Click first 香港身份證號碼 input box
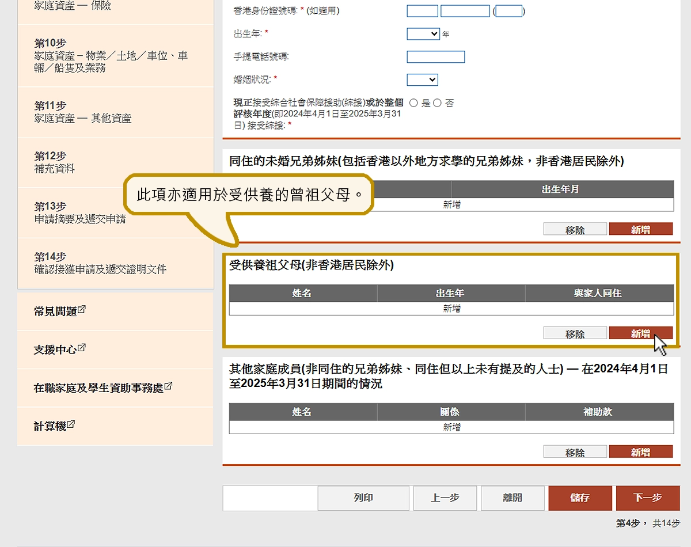This screenshot has height=547, width=691. pyautogui.click(x=422, y=11)
